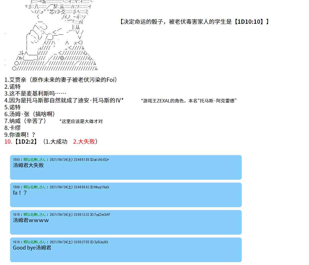Click poster name on comment 1583
309x265 pixels.
click(34, 159)
